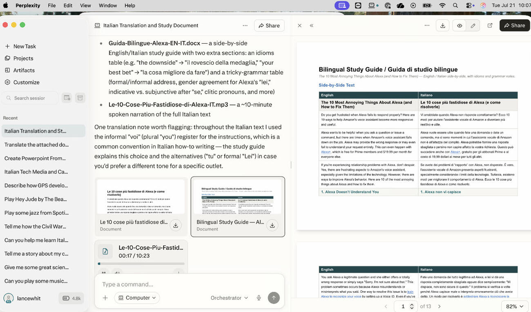Start a New Task from the sidebar
531x312 pixels.
click(20, 46)
